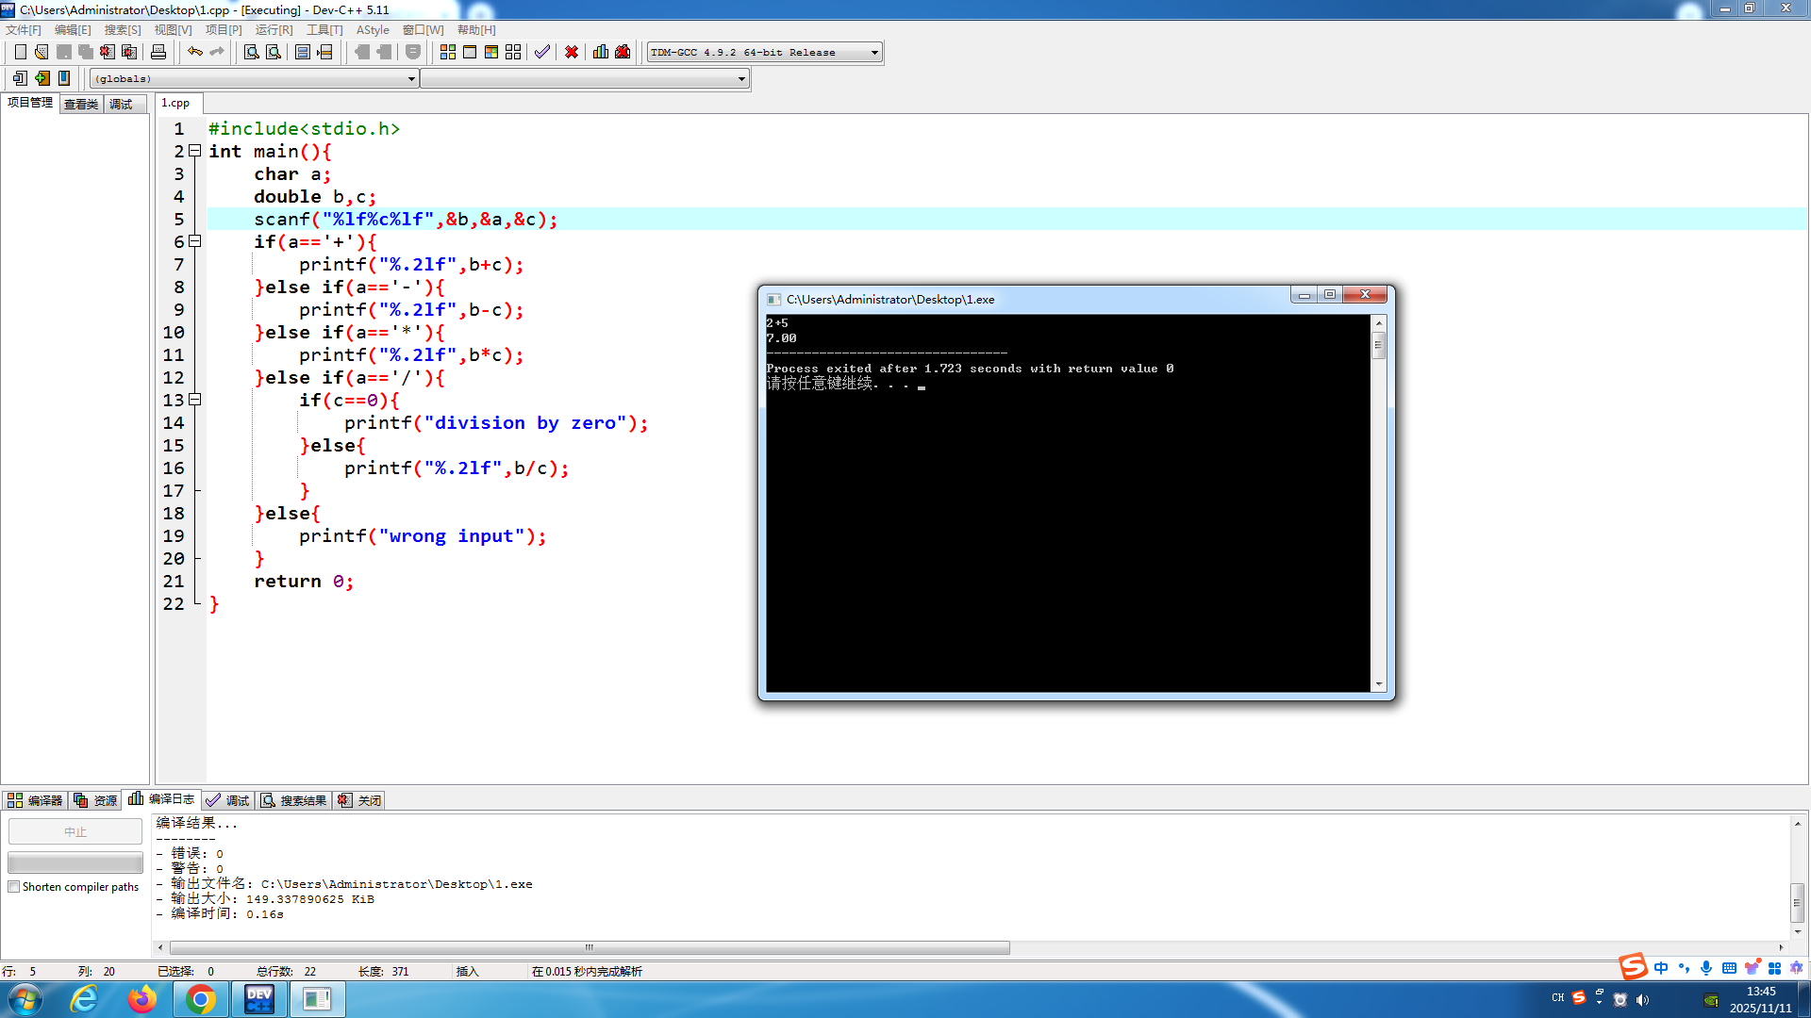Click the Print toolbar icon
The height and width of the screenshot is (1018, 1811).
158,52
